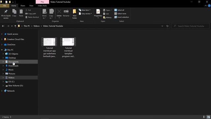
Task: Switch to the Share ribbon tab
Action: 23,6
